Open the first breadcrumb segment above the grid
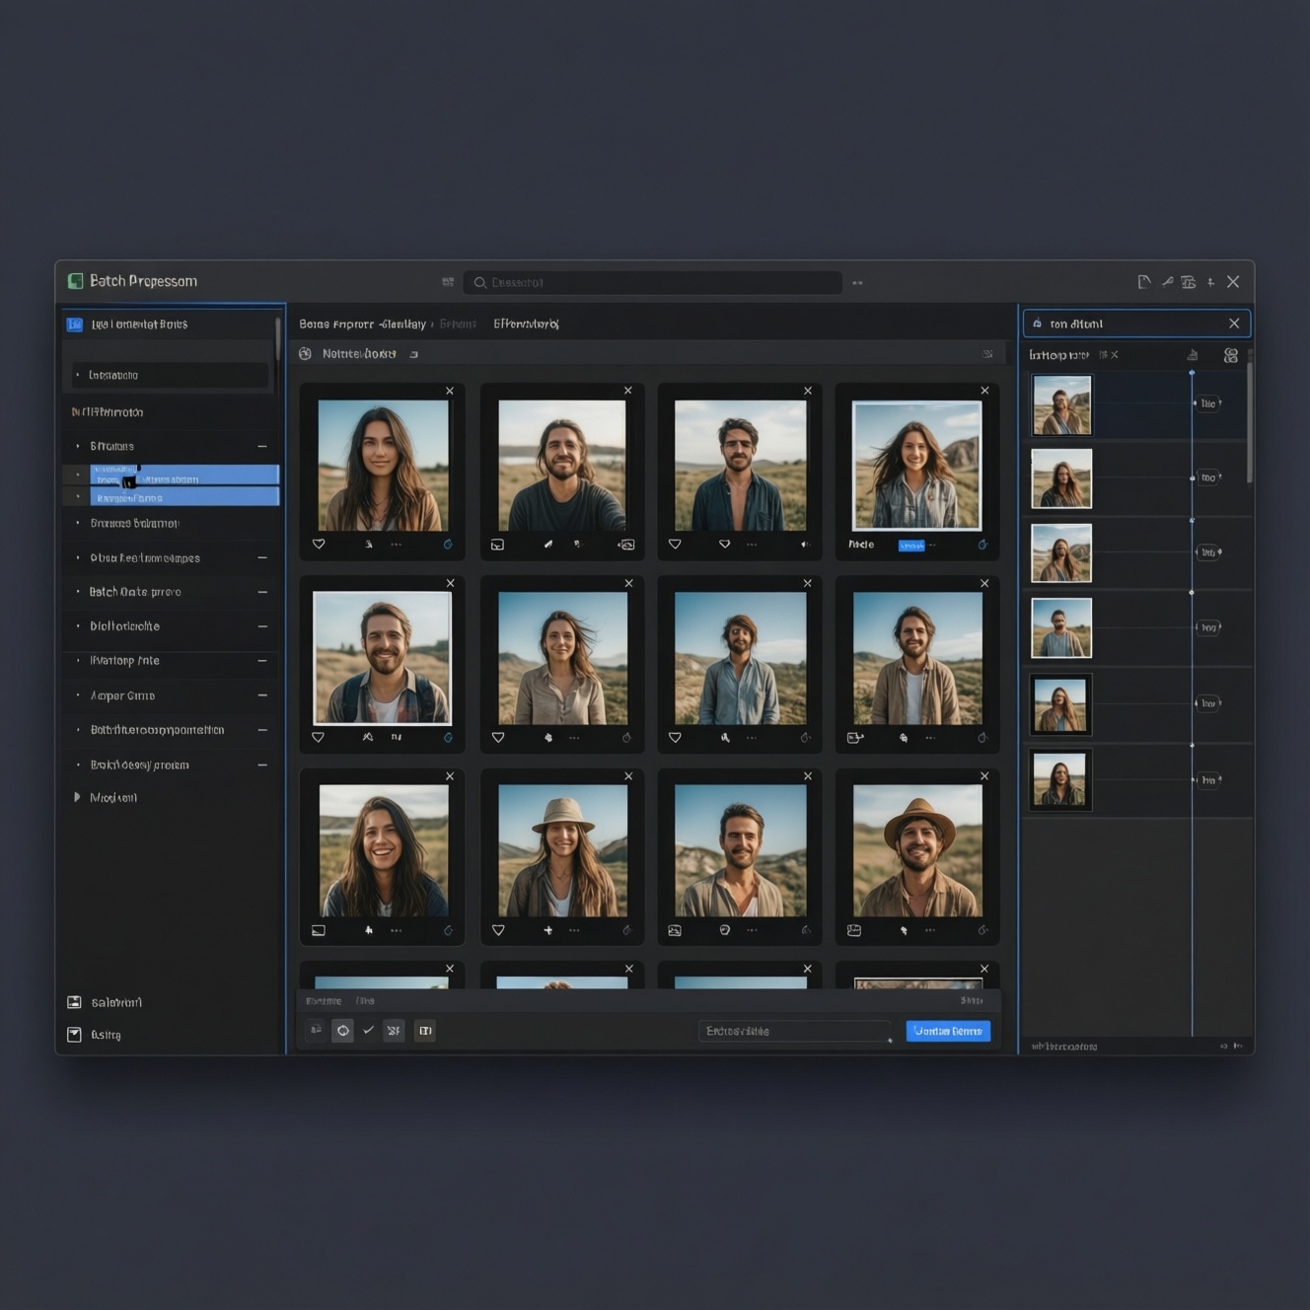This screenshot has height=1310, width=1310. tap(363, 325)
